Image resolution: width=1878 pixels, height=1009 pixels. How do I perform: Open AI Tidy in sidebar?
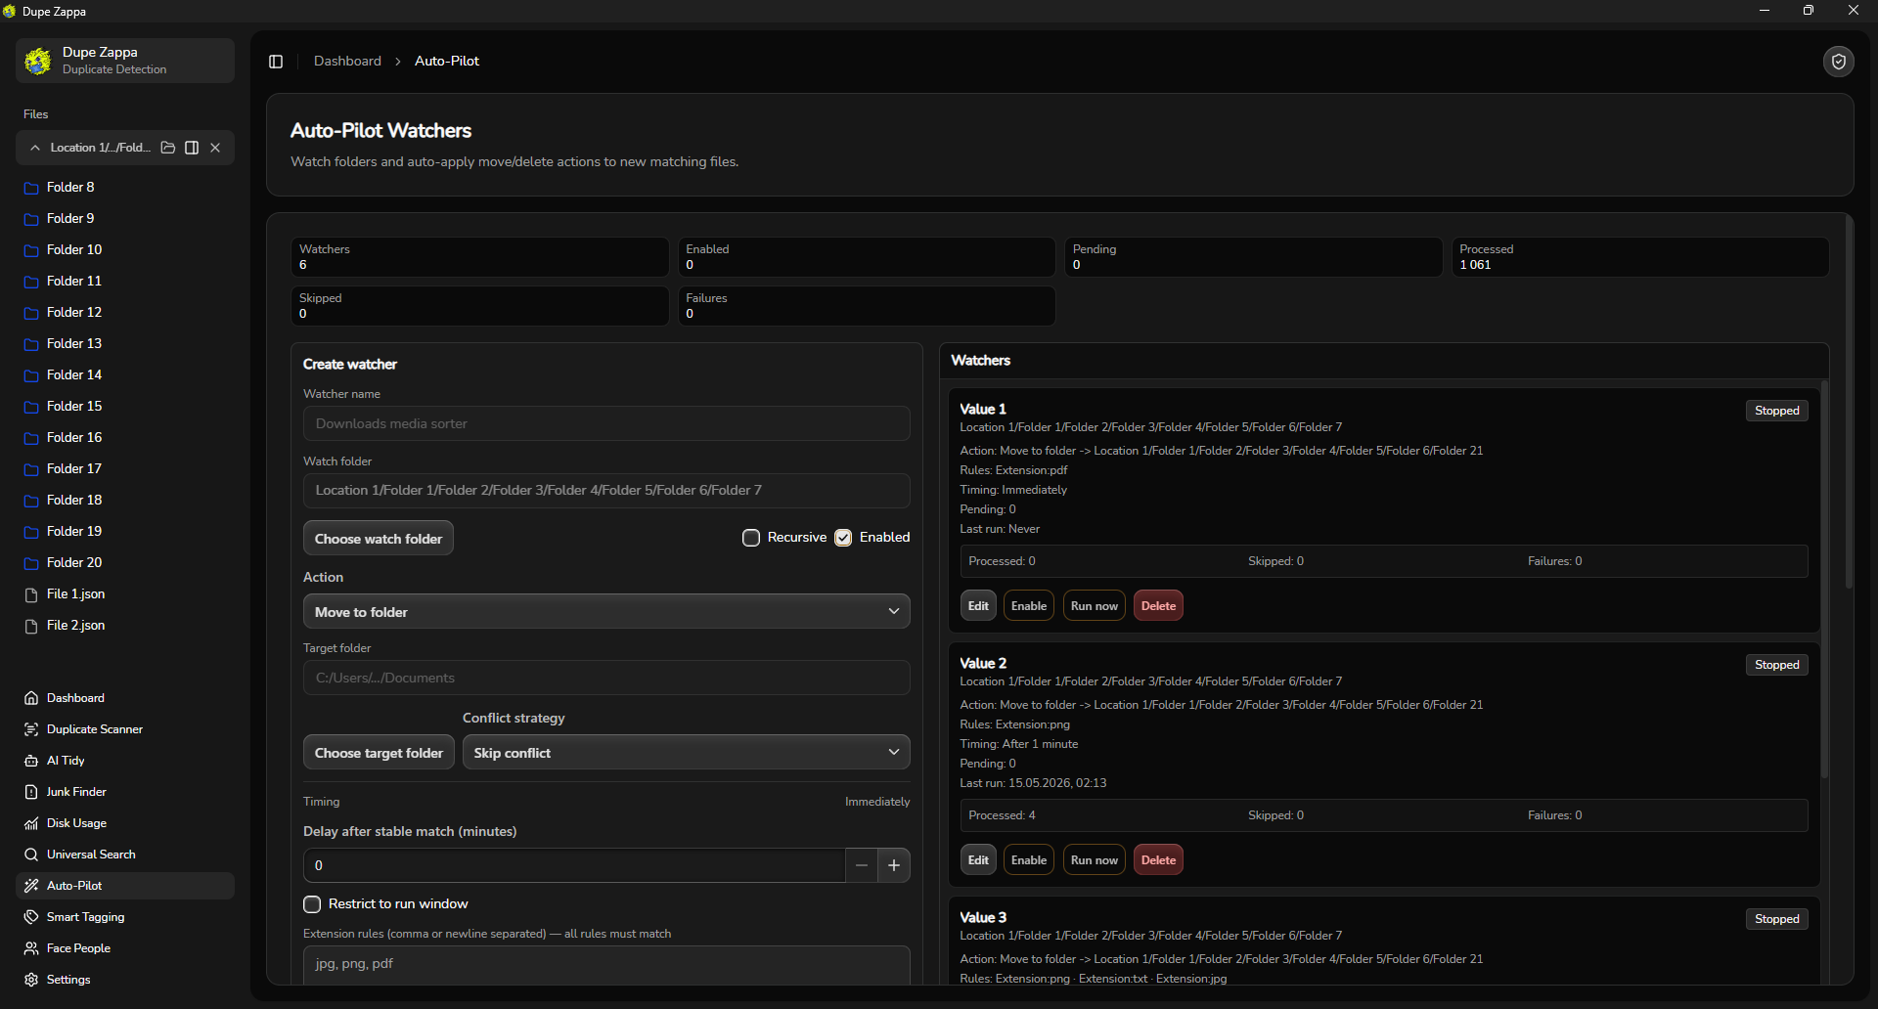point(125,761)
